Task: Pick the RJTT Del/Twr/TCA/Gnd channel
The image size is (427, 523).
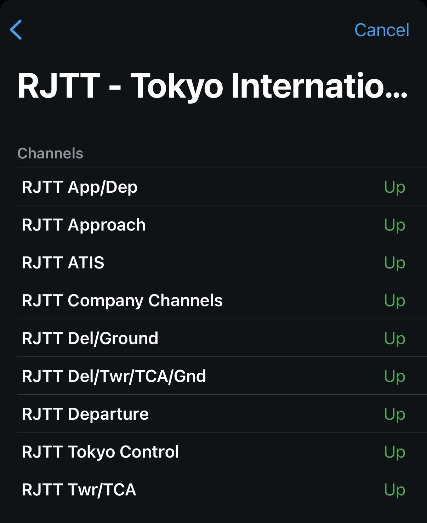Action: pyautogui.click(x=114, y=376)
